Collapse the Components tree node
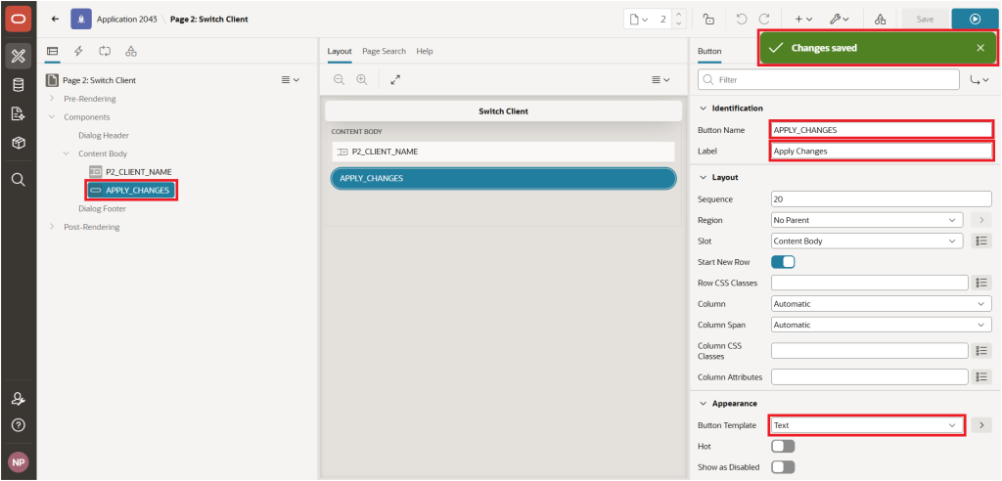1002x481 pixels. [52, 117]
